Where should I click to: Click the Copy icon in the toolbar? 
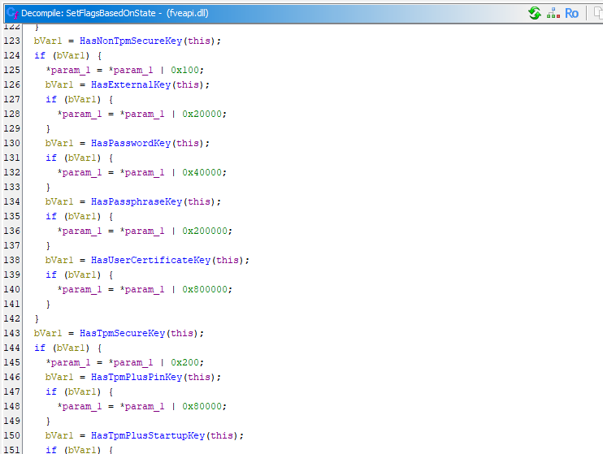coord(596,13)
